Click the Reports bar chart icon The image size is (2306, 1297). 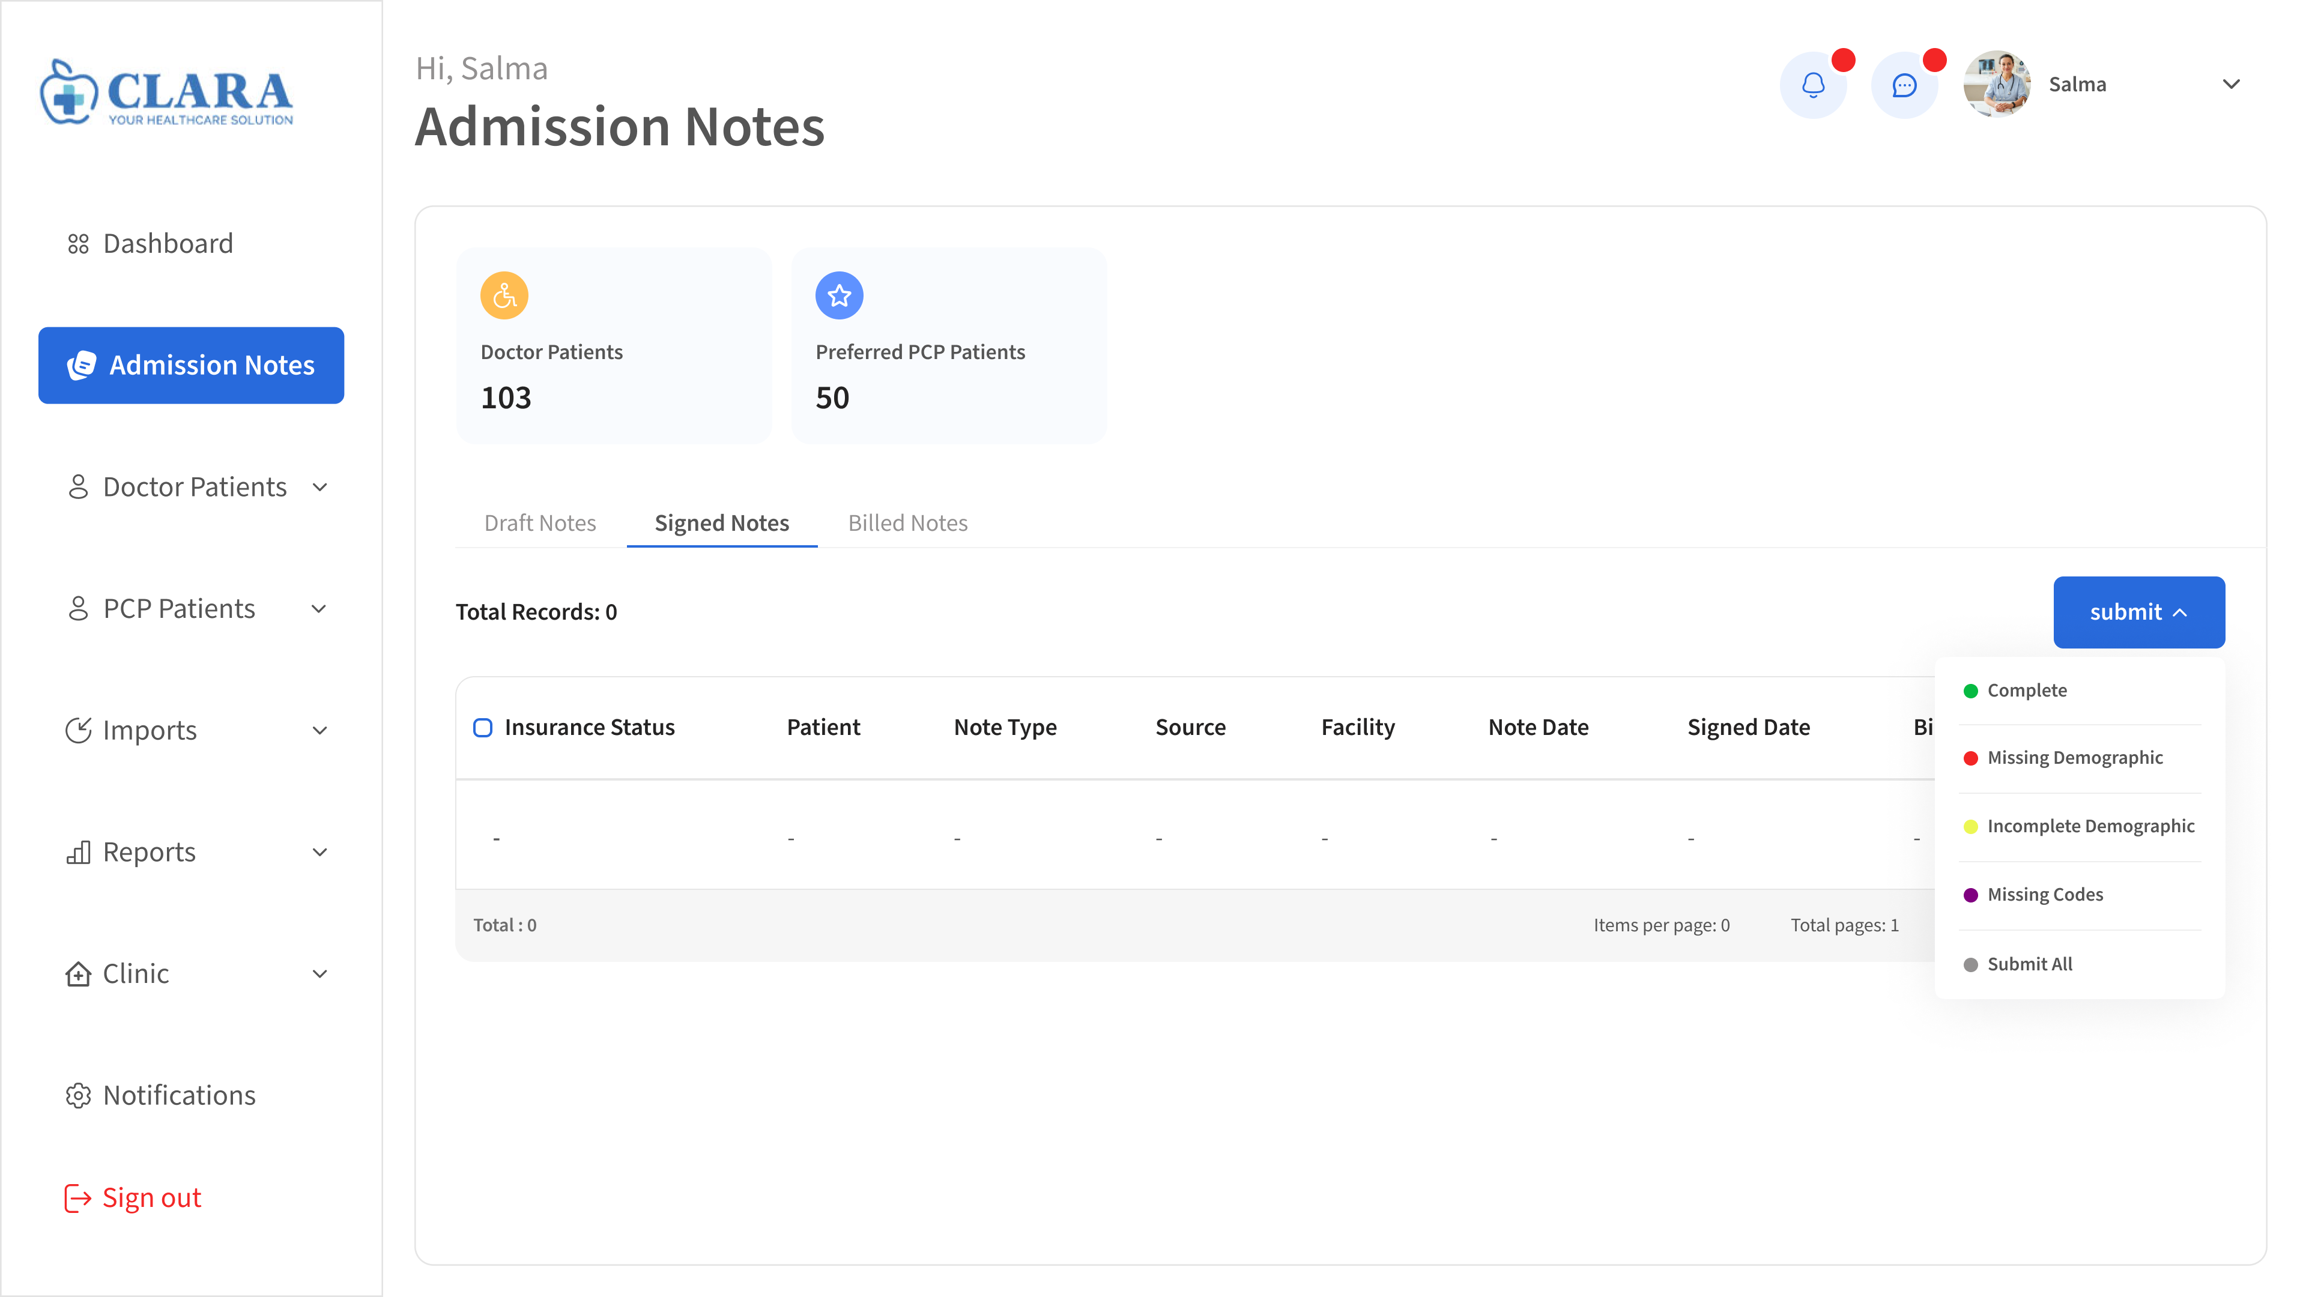pos(78,852)
